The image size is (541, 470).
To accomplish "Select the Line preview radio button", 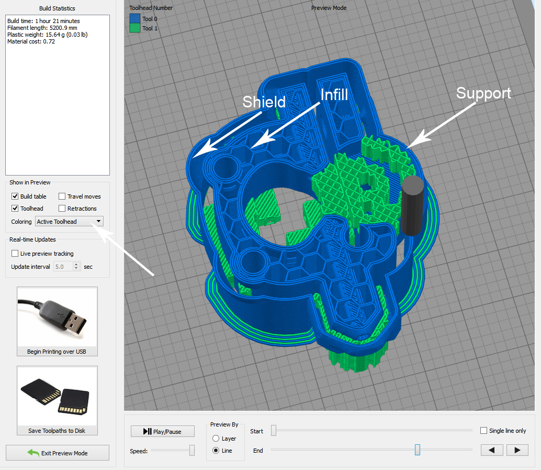I will [216, 451].
